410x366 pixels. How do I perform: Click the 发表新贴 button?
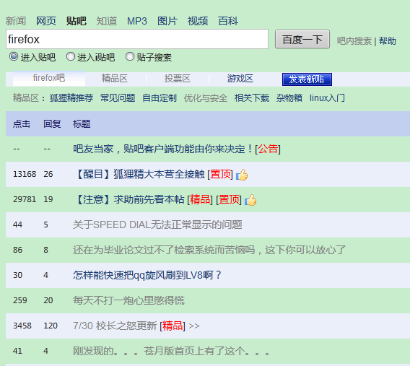tap(307, 79)
